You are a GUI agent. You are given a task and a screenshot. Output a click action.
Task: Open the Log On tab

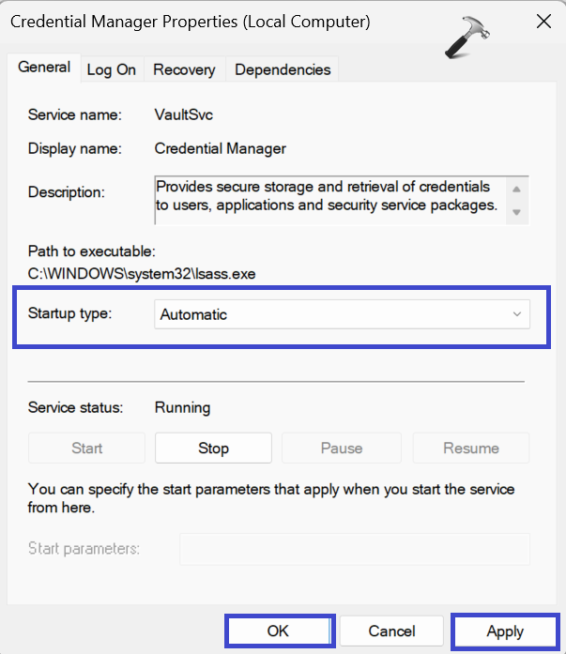click(112, 69)
